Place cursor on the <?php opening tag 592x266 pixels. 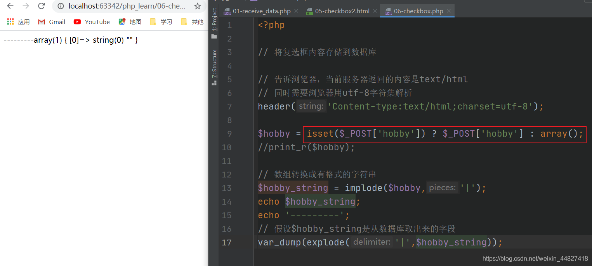[x=271, y=25]
